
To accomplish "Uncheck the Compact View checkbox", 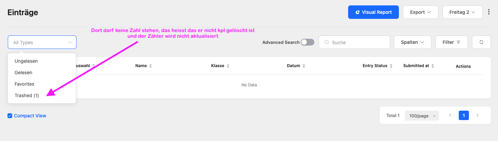I will coord(10,116).
